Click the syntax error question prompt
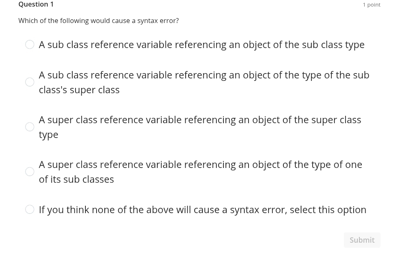Image resolution: width=398 pixels, height=262 pixels. coord(99,20)
